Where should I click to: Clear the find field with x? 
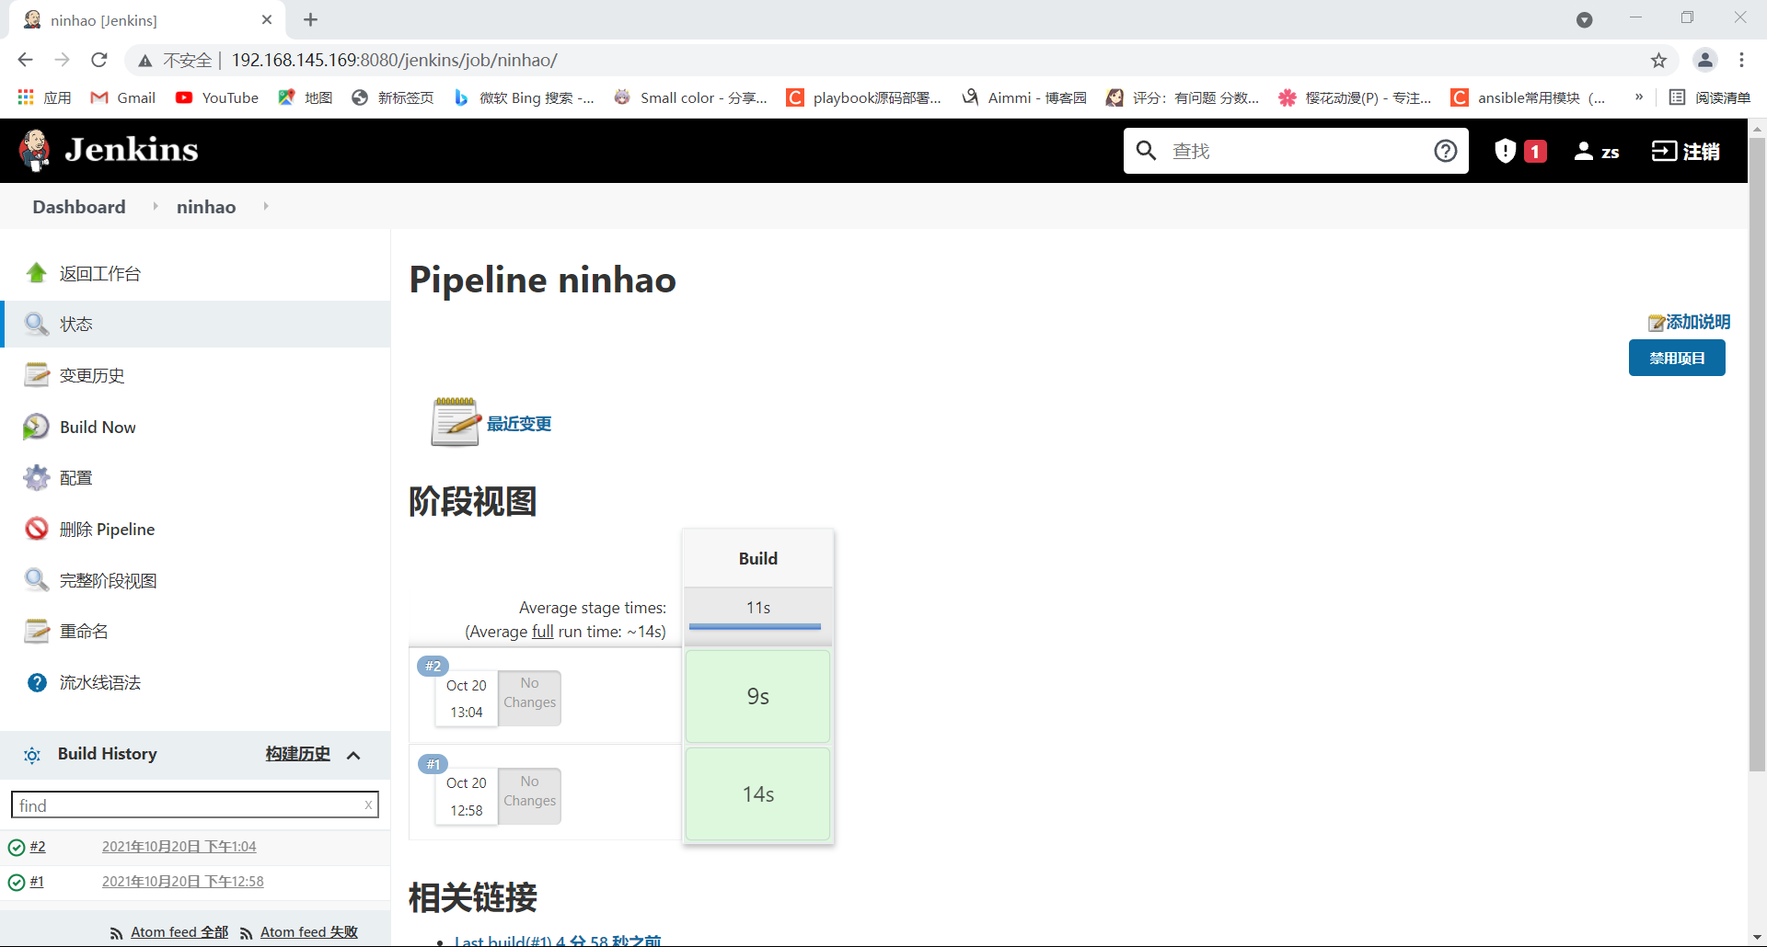(x=368, y=805)
